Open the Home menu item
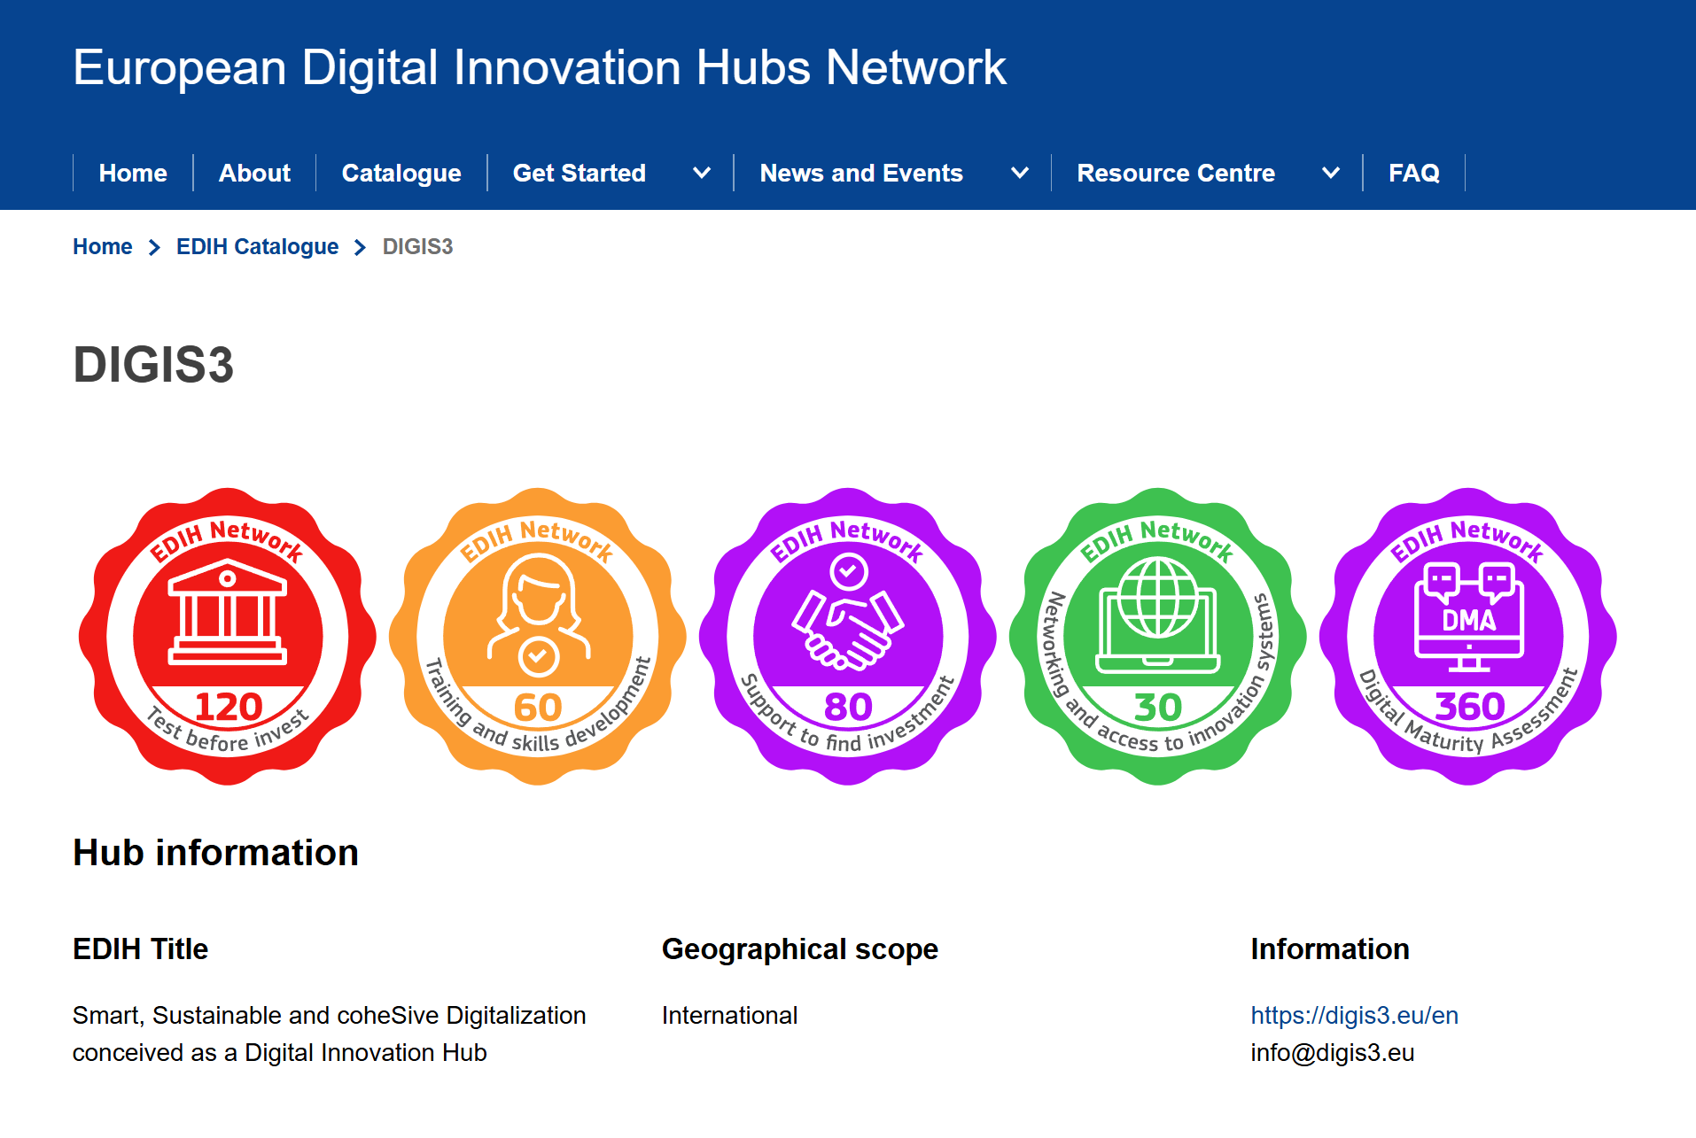Screen dimensions: 1696x1138 point(133,173)
